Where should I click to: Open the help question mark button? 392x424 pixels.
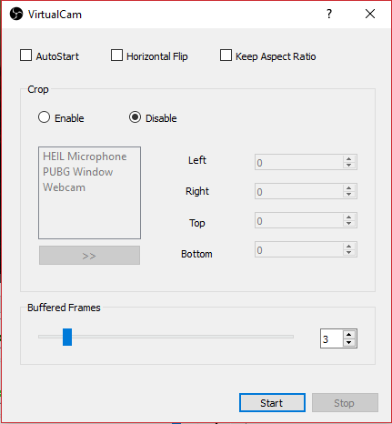coord(329,14)
